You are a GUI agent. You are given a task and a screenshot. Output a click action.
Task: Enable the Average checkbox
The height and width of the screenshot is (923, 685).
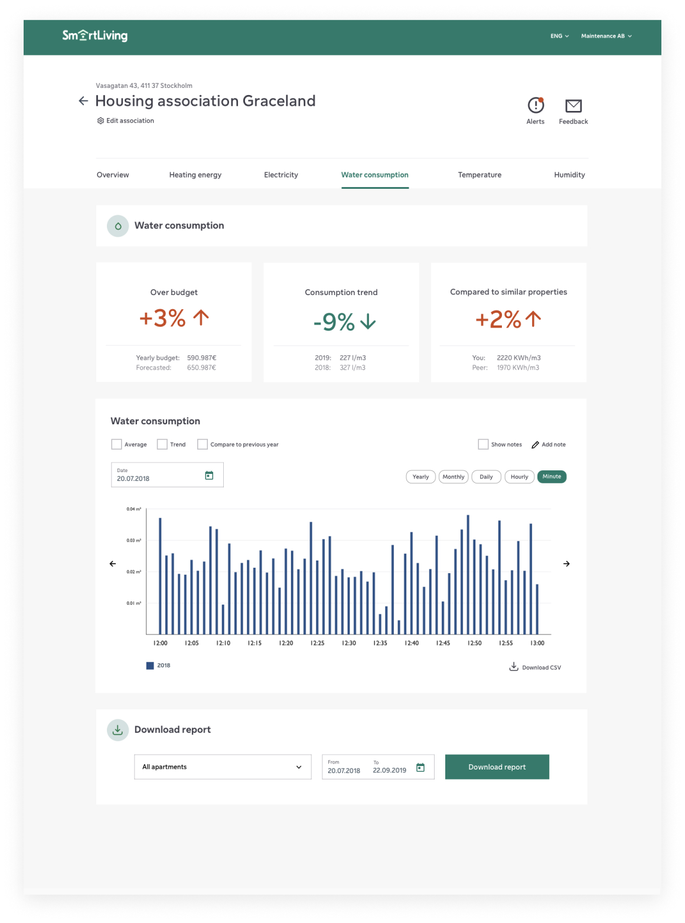[117, 444]
